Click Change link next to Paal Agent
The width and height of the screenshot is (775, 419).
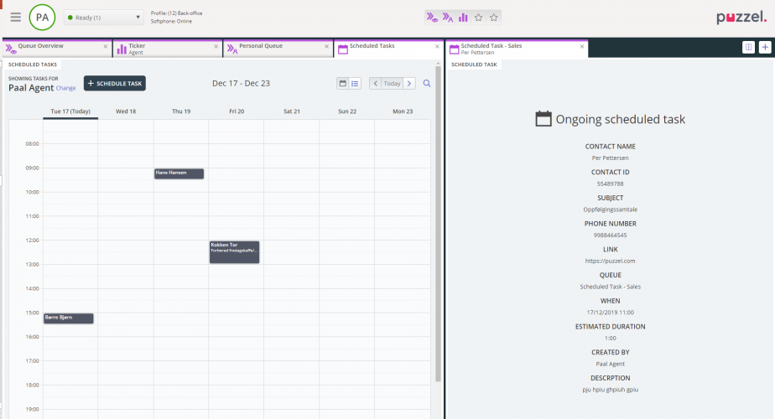(65, 88)
